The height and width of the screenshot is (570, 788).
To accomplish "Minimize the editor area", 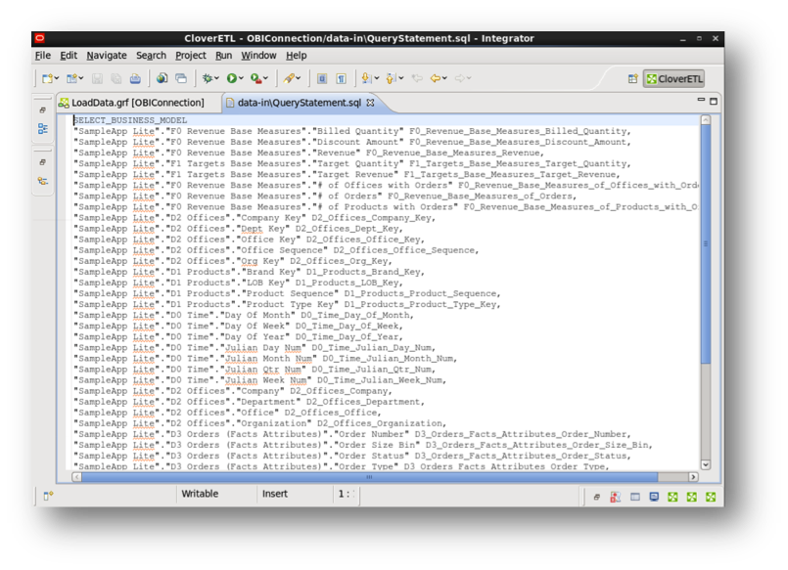I will [701, 101].
